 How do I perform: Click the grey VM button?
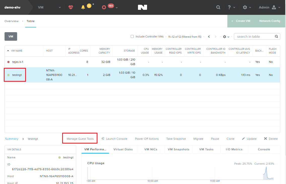point(11,36)
